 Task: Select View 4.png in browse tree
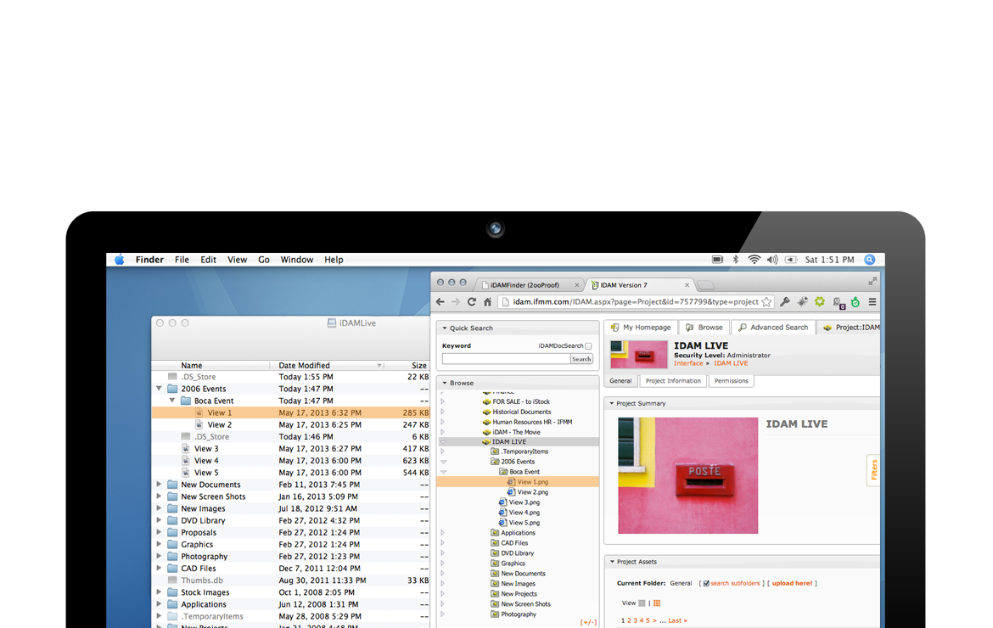coord(525,513)
